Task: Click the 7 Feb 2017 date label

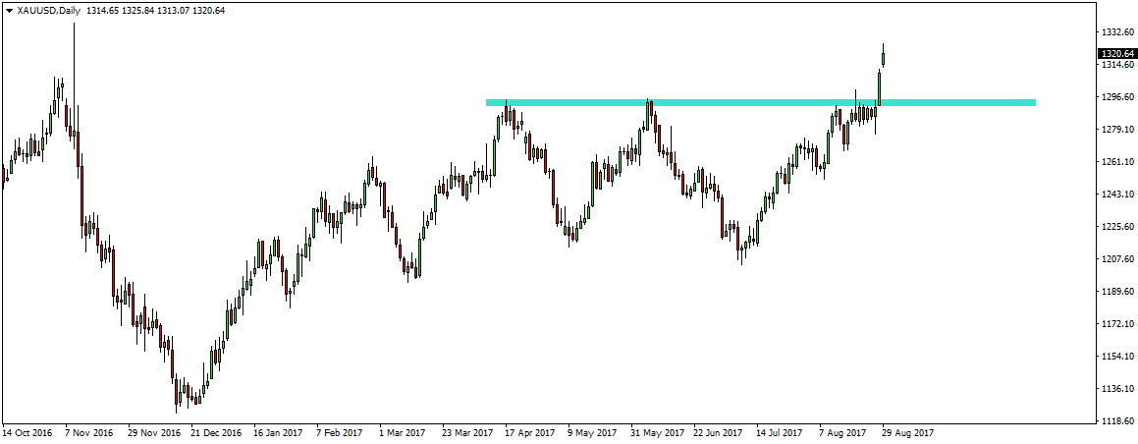Action: click(x=342, y=433)
